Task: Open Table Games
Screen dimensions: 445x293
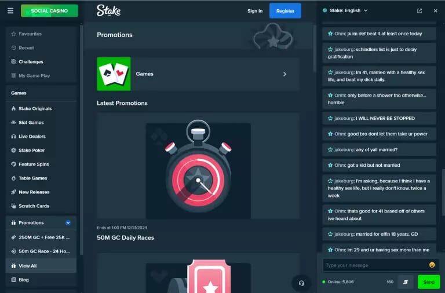Action: click(x=41, y=178)
